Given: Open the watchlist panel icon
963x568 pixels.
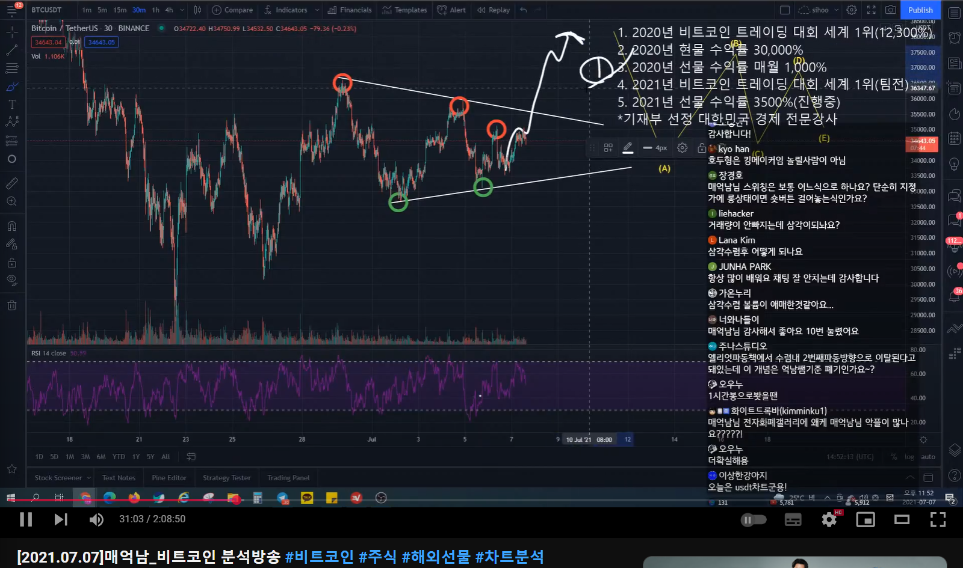Looking at the screenshot, I should click(x=955, y=13).
